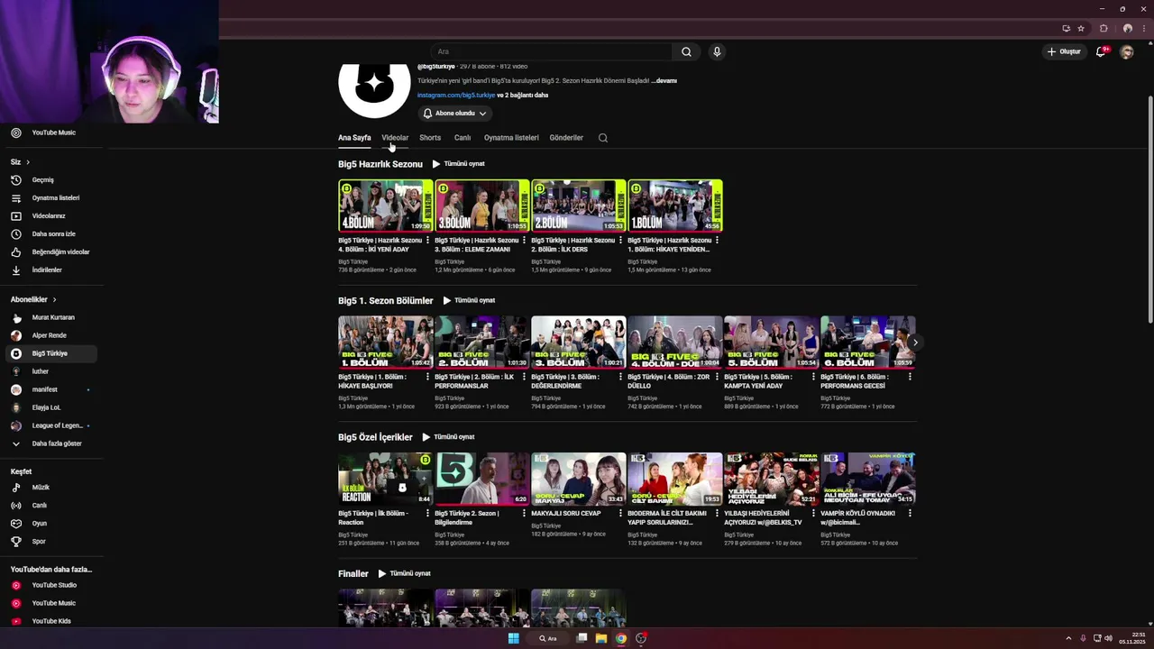Click the search magnifier button
The image size is (1154, 649).
click(x=686, y=51)
